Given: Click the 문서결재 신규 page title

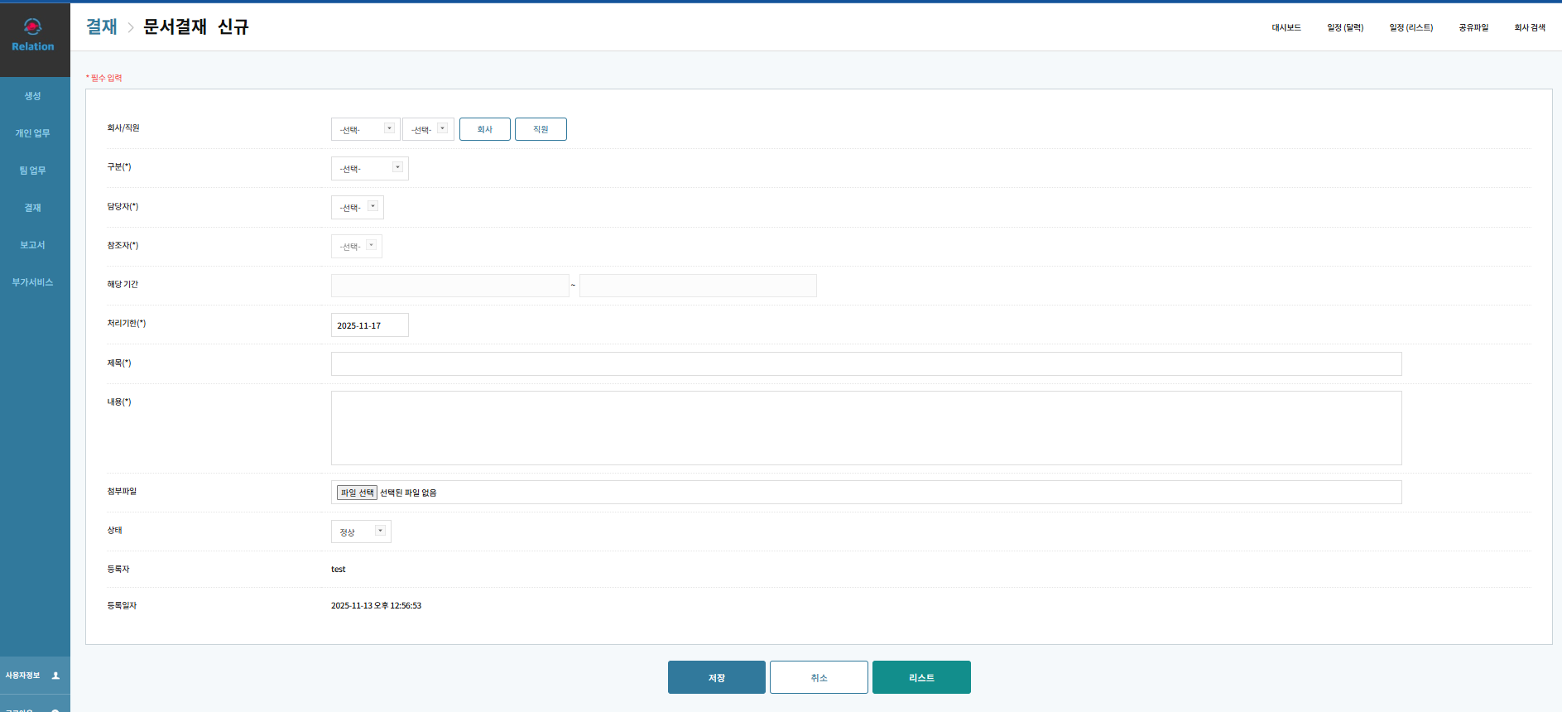Looking at the screenshot, I should [x=195, y=26].
